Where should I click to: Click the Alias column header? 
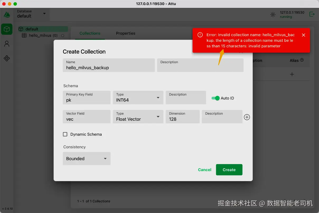[294, 60]
